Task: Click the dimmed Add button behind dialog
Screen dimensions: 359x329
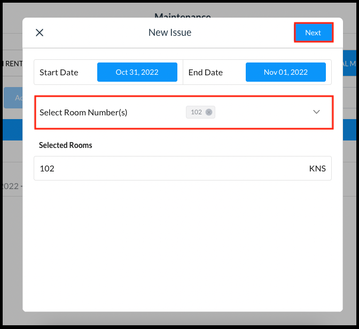Action: click(13, 98)
